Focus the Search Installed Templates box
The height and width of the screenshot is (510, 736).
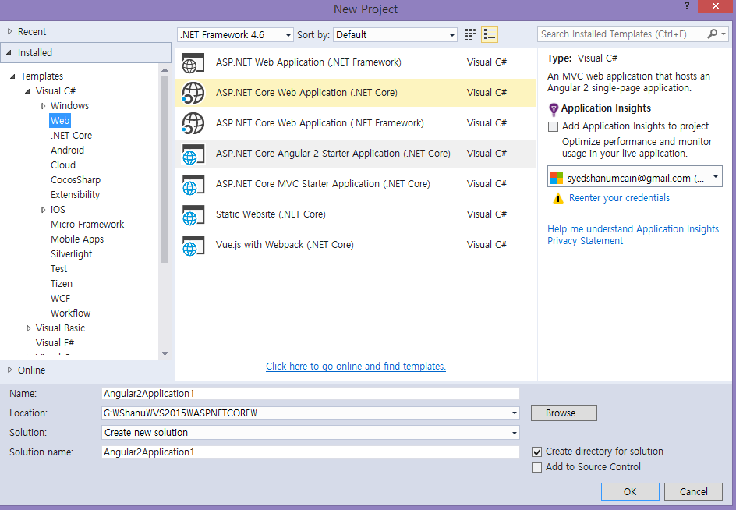point(622,34)
